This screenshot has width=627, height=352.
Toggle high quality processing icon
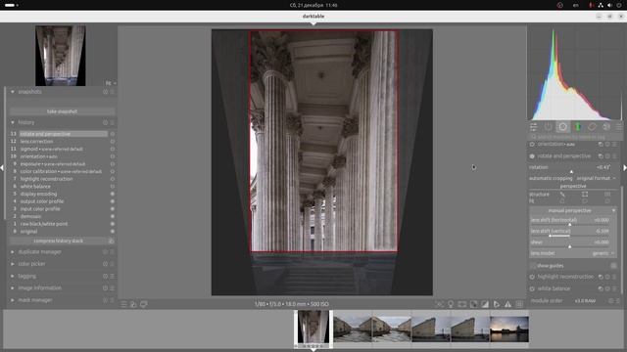[462, 304]
